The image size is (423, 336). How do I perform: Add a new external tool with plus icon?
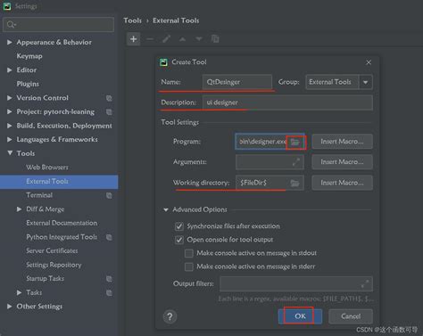tap(134, 39)
